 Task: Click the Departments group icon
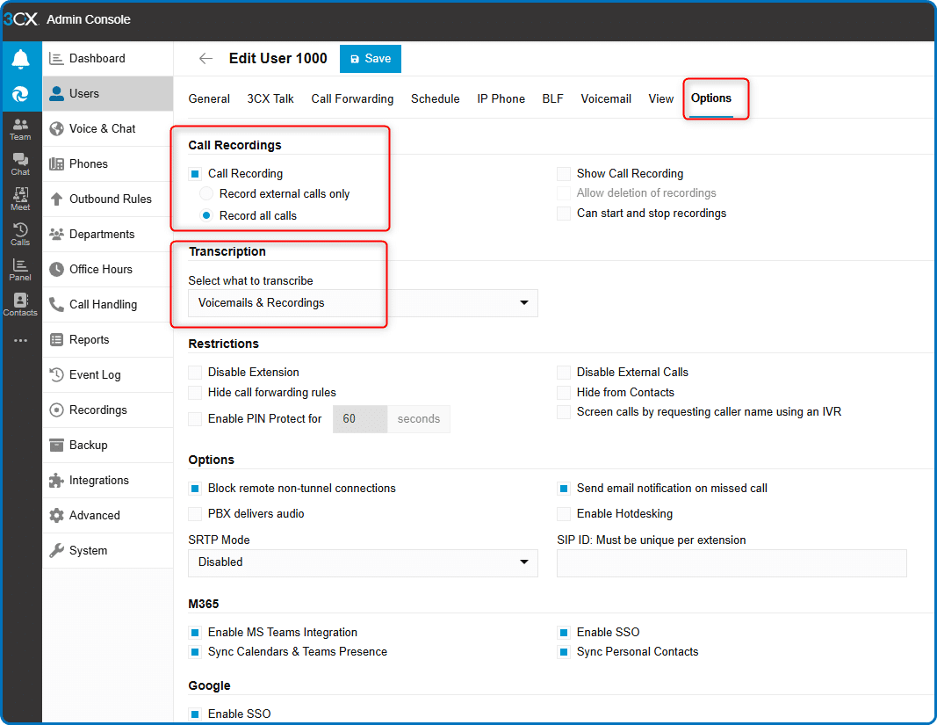[57, 235]
